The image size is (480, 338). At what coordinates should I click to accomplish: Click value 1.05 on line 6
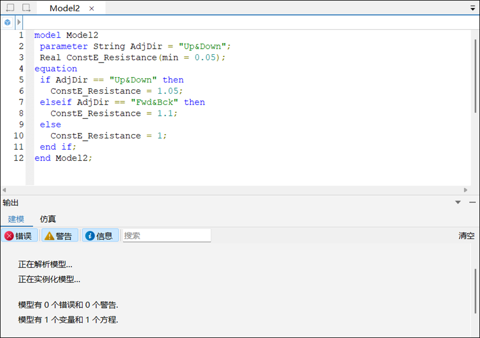click(168, 91)
